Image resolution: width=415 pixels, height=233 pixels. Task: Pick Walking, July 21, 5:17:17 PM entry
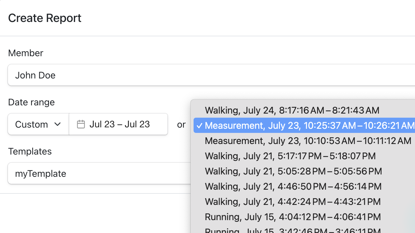(290, 156)
